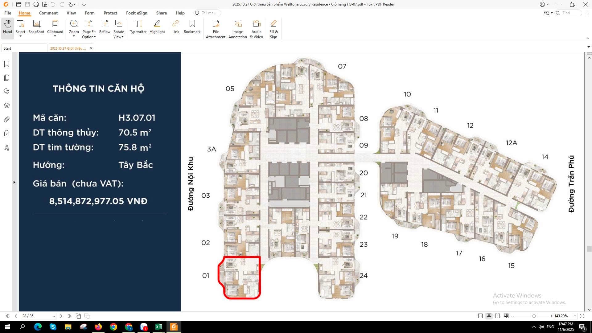
Task: Open the Comment ribbon tab
Action: 48,13
